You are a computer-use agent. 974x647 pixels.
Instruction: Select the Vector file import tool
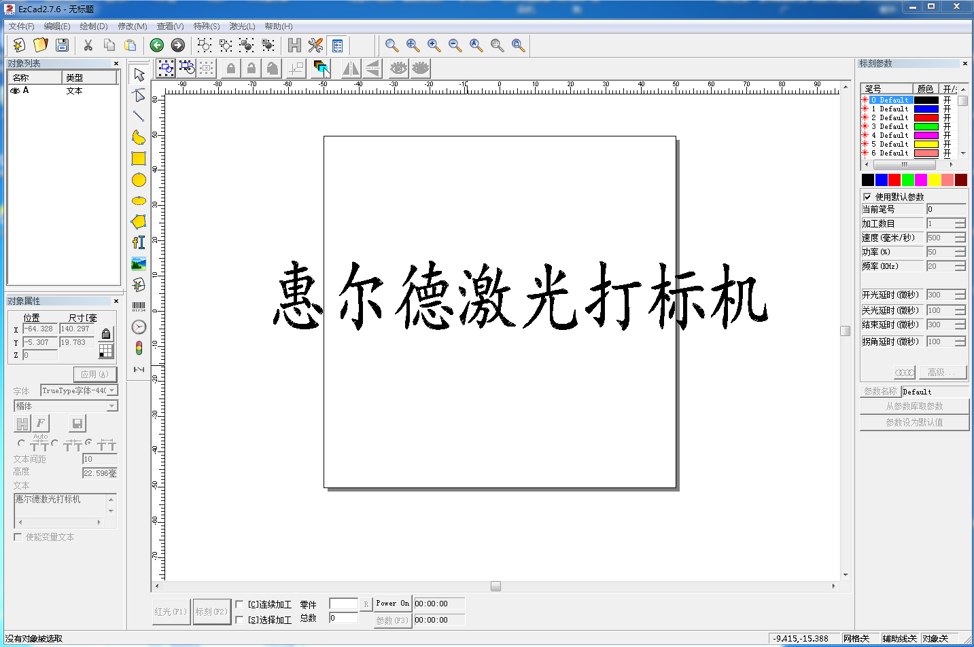[x=139, y=284]
